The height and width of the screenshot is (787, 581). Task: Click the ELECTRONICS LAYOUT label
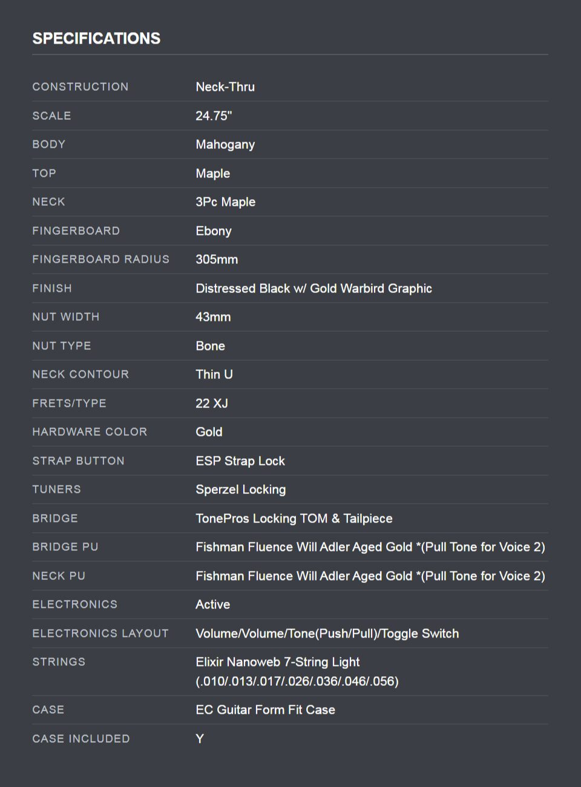tap(100, 633)
